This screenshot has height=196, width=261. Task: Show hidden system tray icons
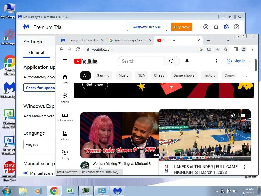click(217, 191)
